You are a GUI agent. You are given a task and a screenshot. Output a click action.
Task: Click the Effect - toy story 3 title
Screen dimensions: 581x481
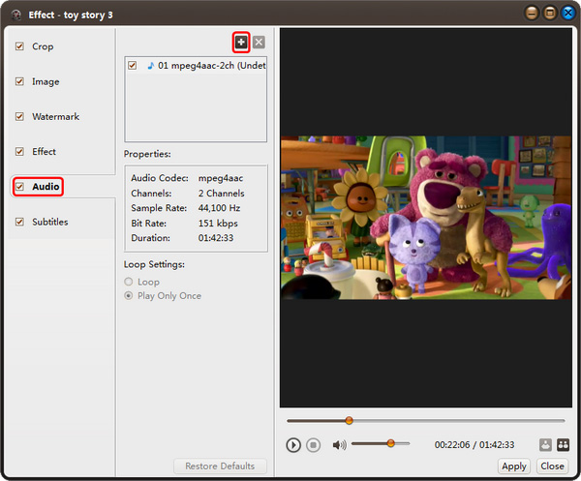[71, 15]
